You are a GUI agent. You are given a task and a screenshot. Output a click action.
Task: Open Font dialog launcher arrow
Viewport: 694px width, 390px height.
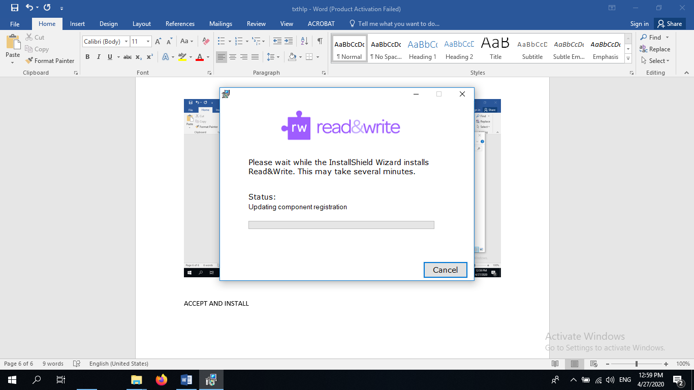coord(209,73)
